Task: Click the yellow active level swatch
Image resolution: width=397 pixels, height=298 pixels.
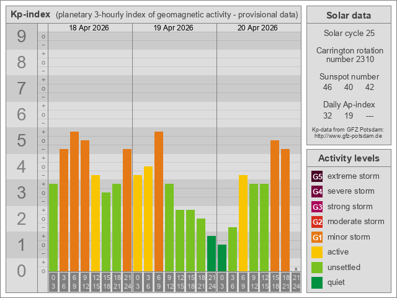Action: point(317,252)
